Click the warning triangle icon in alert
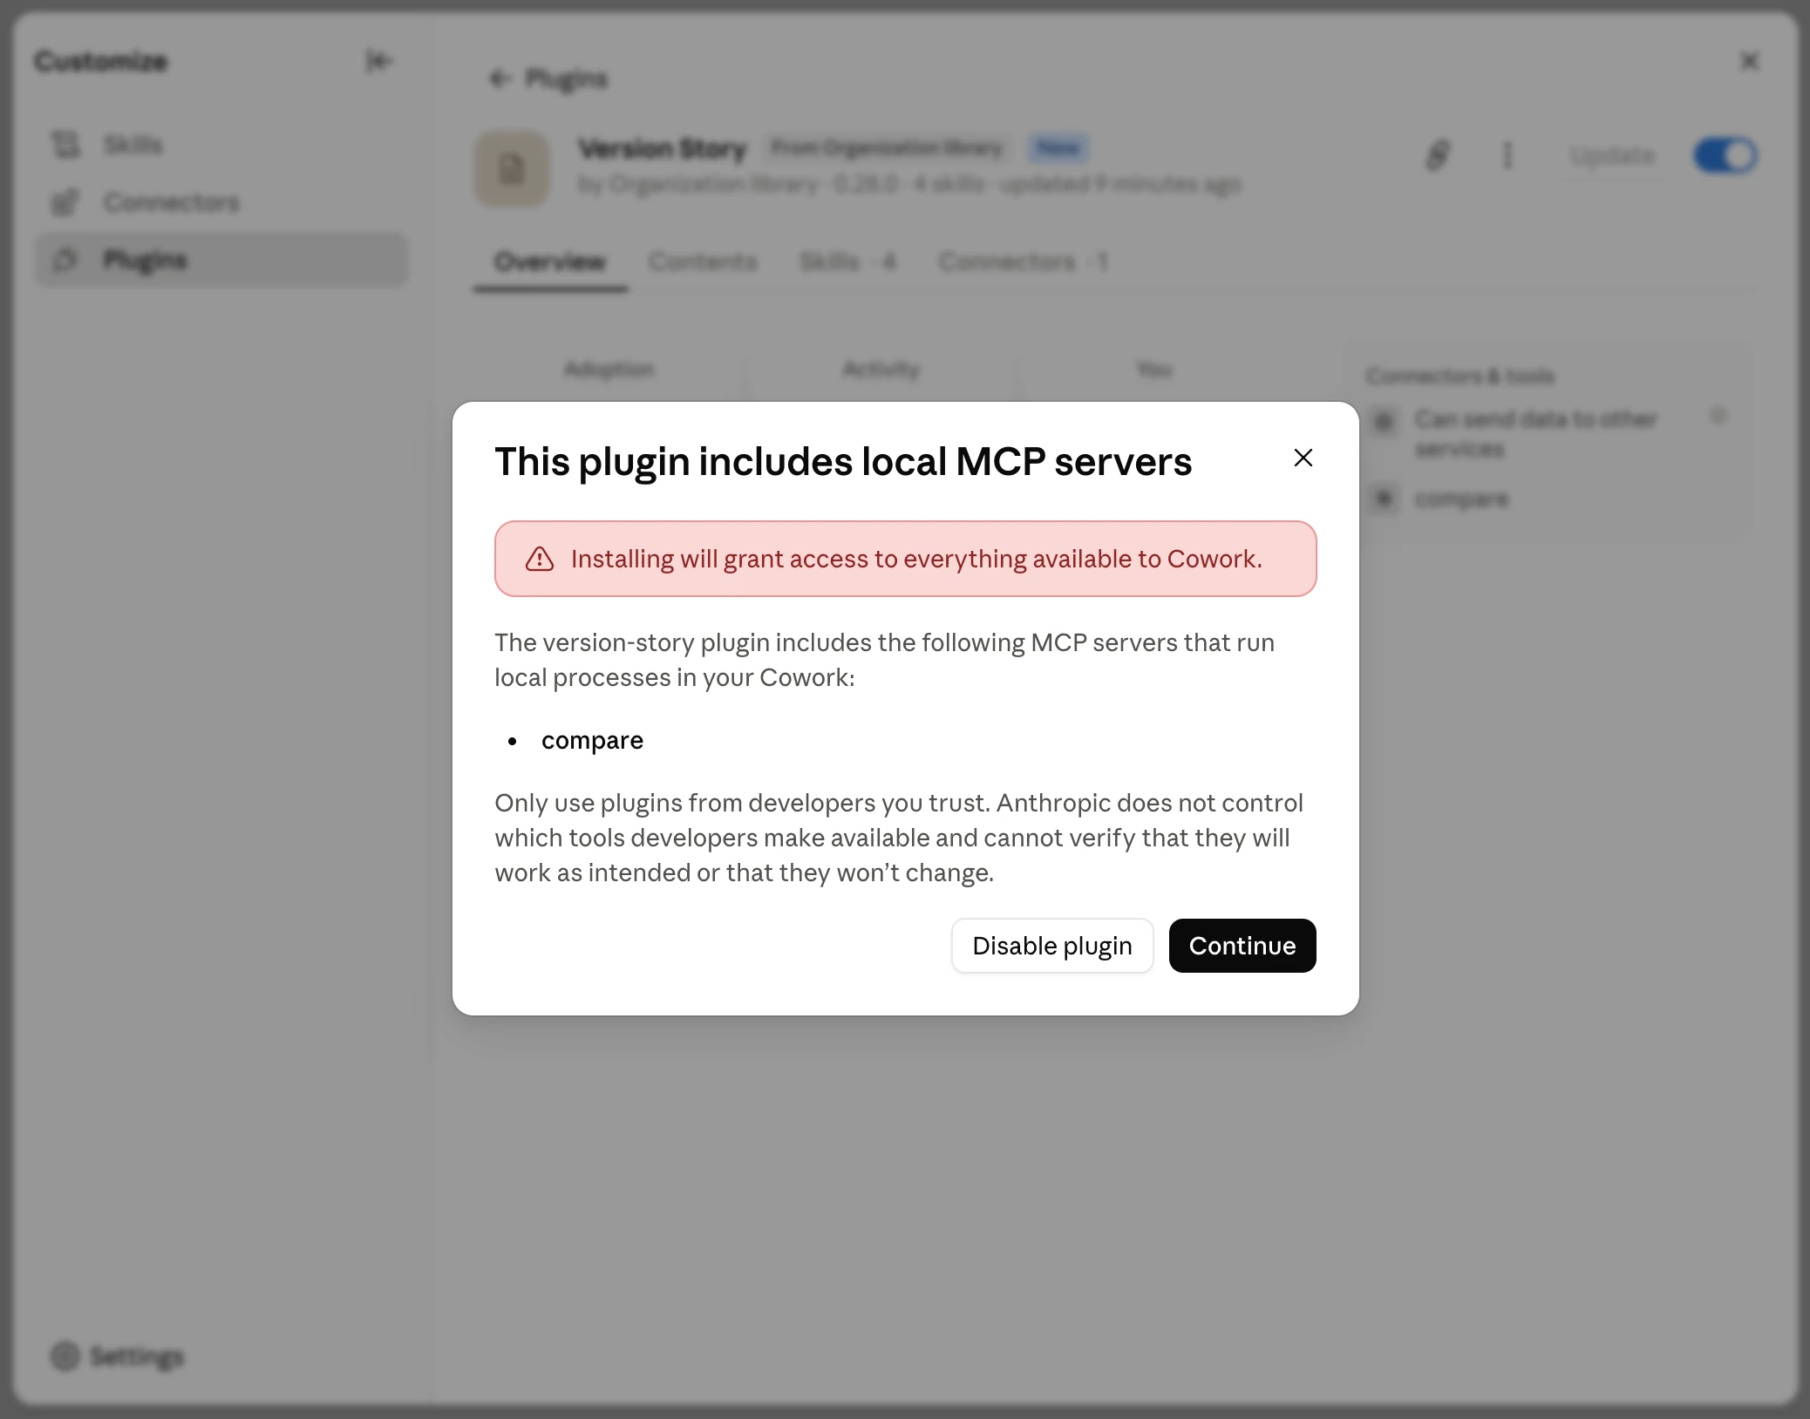1810x1419 pixels. [540, 559]
